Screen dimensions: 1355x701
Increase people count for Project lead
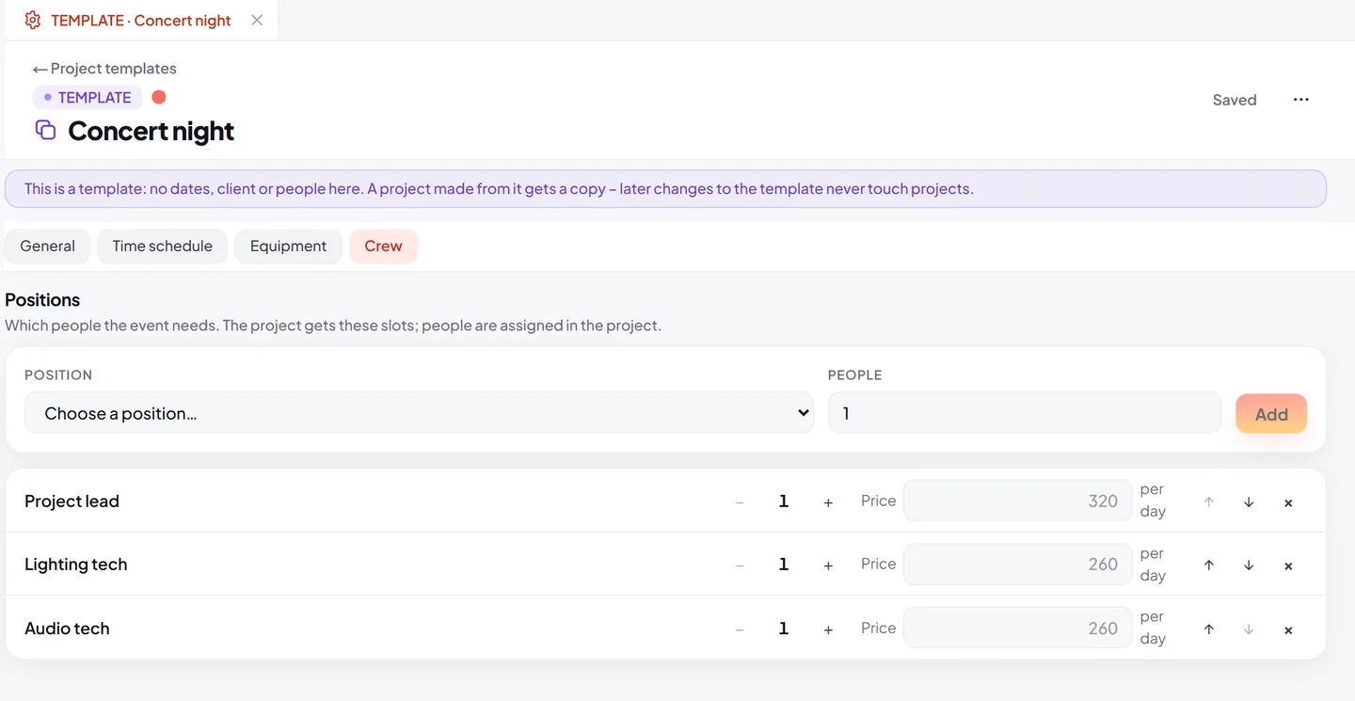828,502
